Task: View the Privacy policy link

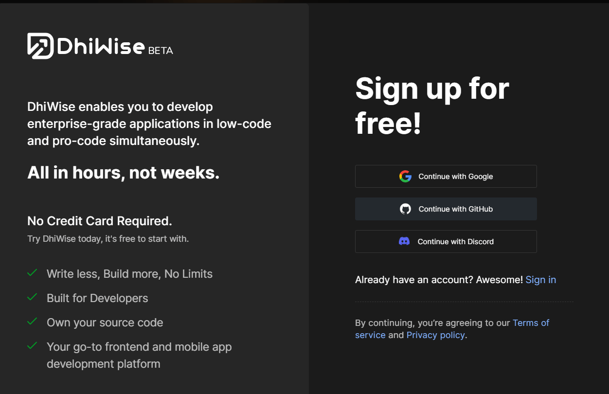Action: pos(435,335)
